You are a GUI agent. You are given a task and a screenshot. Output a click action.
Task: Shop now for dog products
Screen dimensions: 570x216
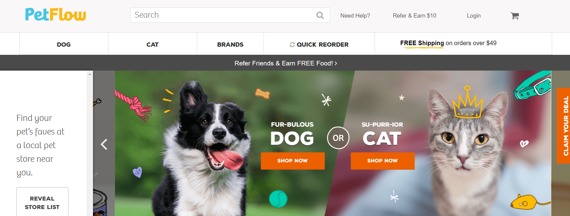[x=293, y=161]
